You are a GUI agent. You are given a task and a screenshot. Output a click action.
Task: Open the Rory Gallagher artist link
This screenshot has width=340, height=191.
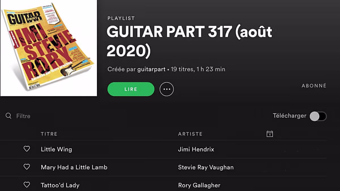[x=199, y=185]
